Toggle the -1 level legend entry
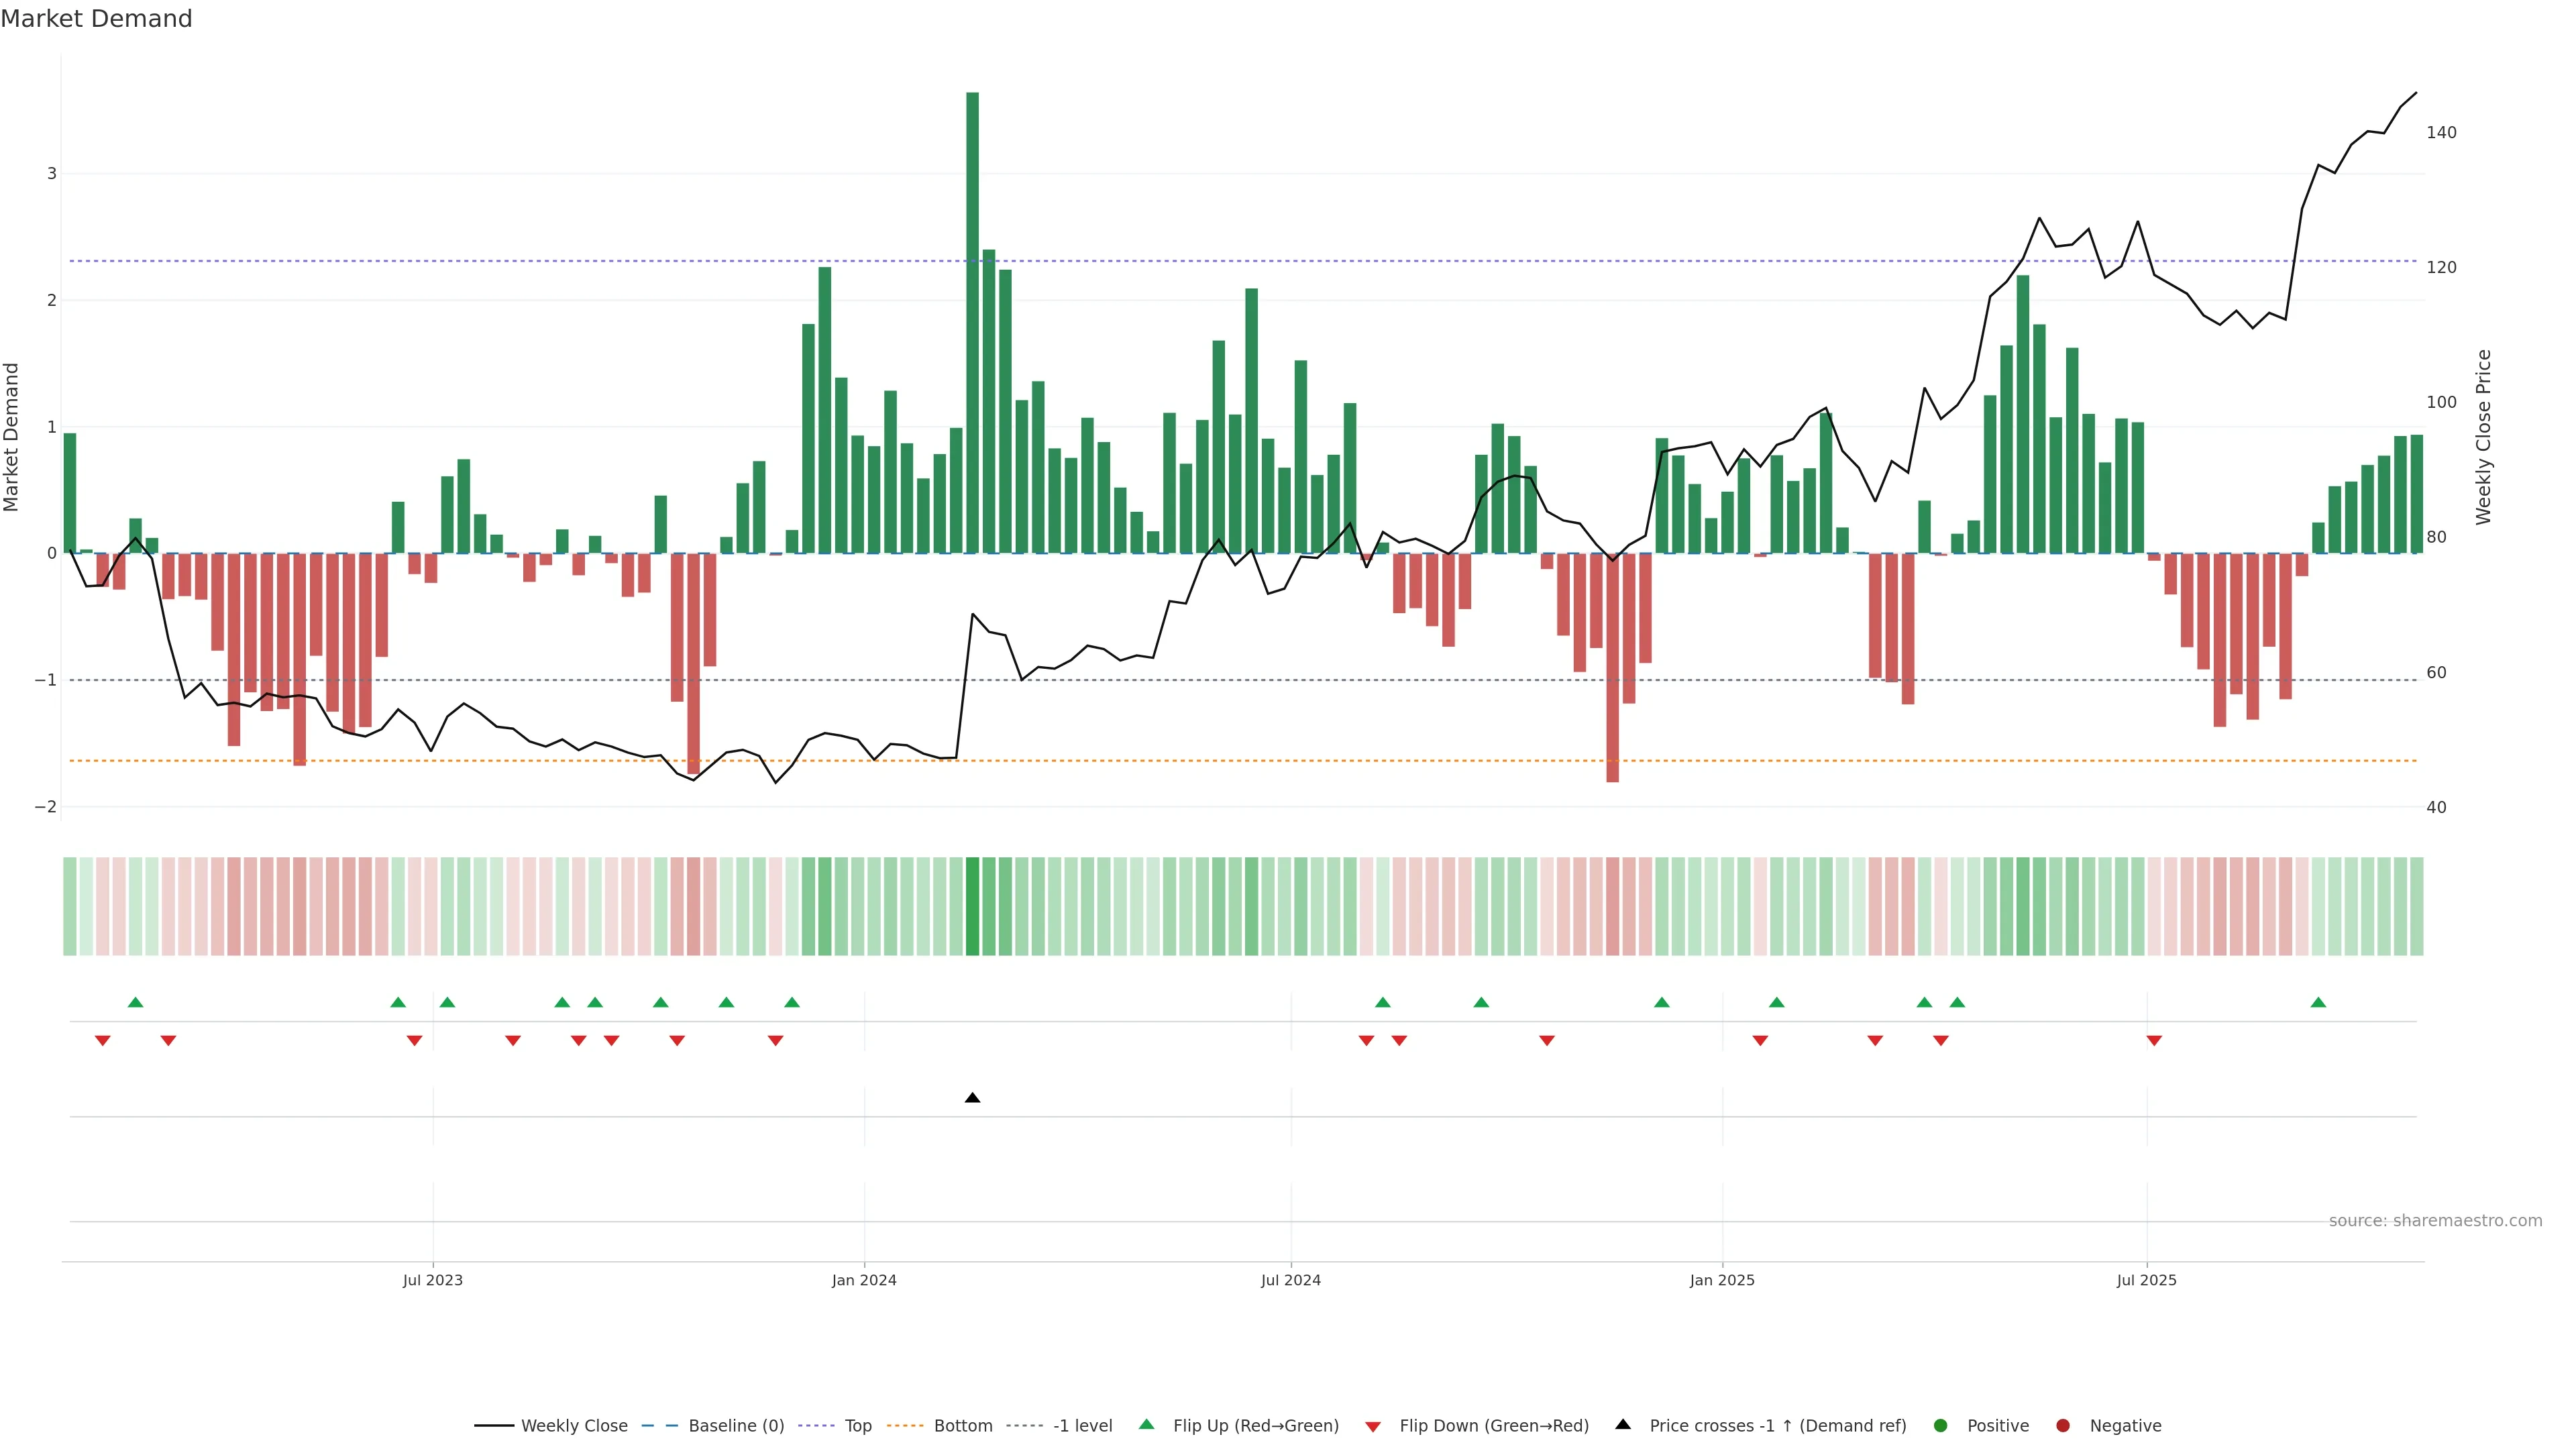 click(x=1082, y=1425)
